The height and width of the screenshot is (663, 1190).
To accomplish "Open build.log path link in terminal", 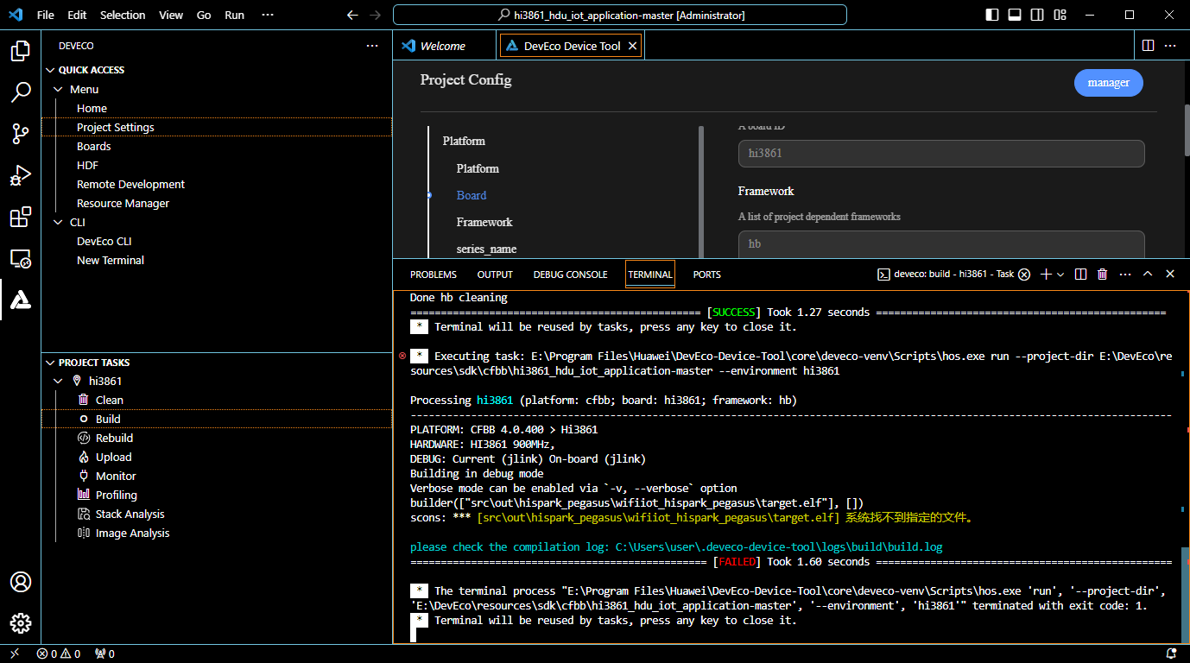I will tap(778, 547).
